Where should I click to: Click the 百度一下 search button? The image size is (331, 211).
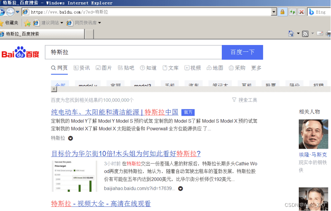pyautogui.click(x=242, y=52)
